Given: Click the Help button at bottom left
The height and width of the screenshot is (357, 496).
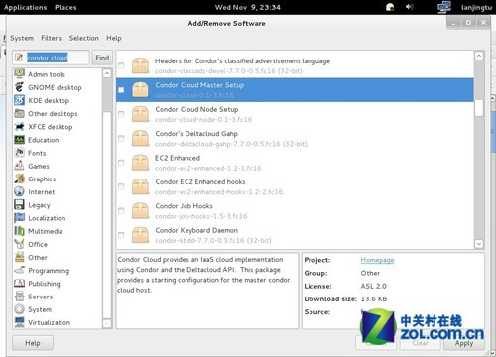Looking at the screenshot, I should pos(33,343).
